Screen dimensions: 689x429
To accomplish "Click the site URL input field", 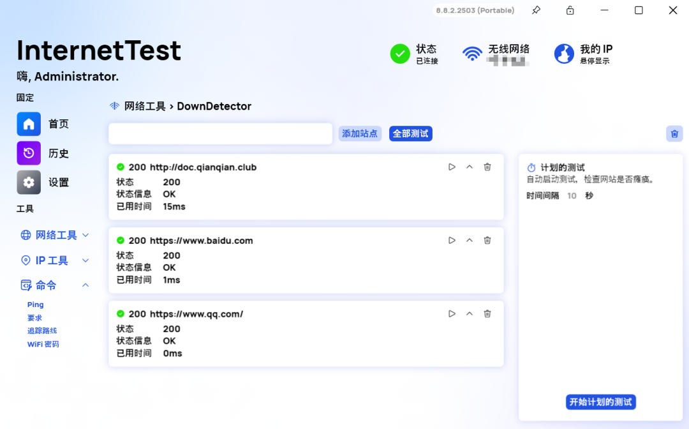I will (x=220, y=133).
